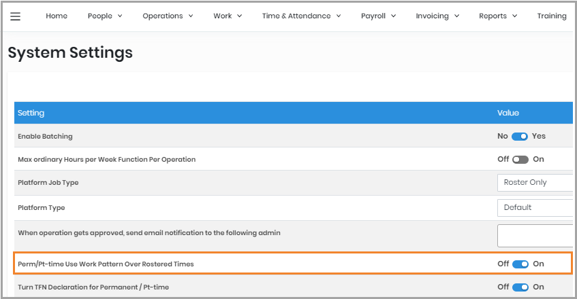The width and height of the screenshot is (577, 299).
Task: Go to the Training section
Action: pyautogui.click(x=551, y=16)
